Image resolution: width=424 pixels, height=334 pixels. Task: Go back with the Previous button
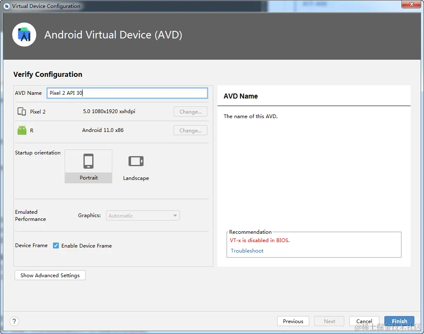293,321
